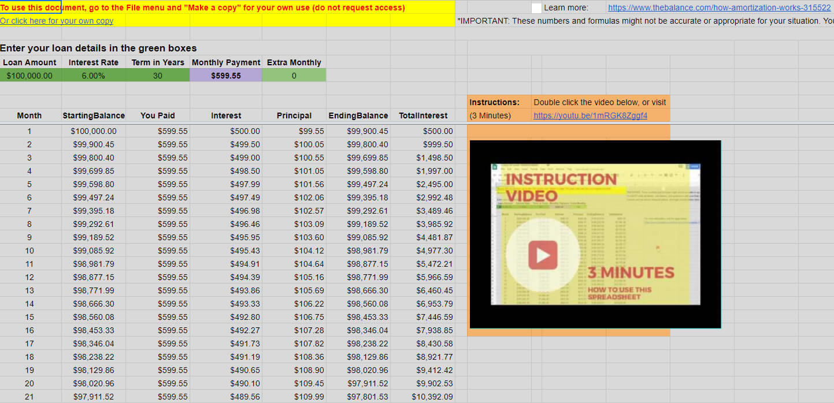The width and height of the screenshot is (834, 403).
Task: Select month 1 EndingBalance of $99,900.45
Action: point(358,130)
